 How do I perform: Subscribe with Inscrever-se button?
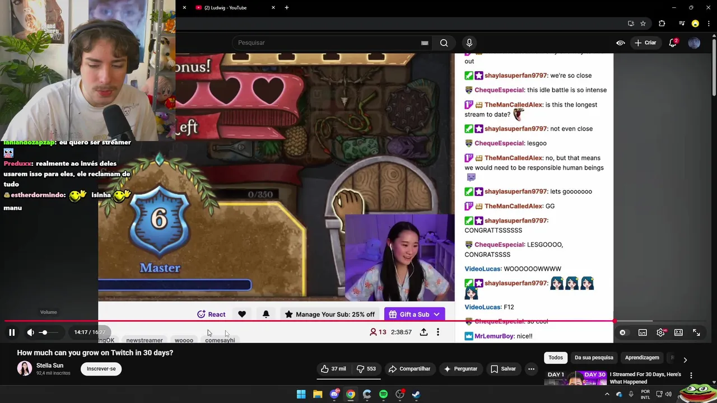tap(101, 369)
